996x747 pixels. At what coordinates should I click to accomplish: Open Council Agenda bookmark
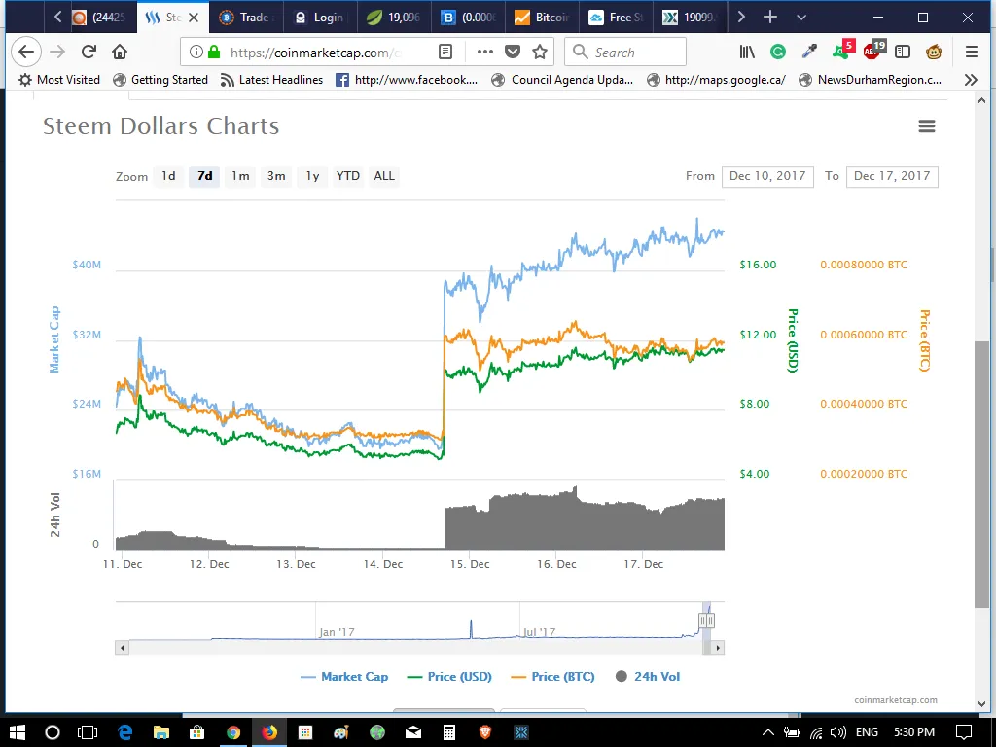tap(563, 80)
